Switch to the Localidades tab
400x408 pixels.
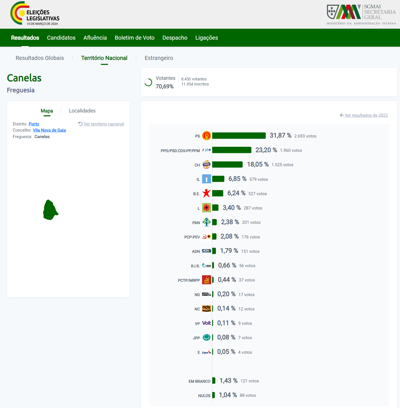pyautogui.click(x=82, y=111)
